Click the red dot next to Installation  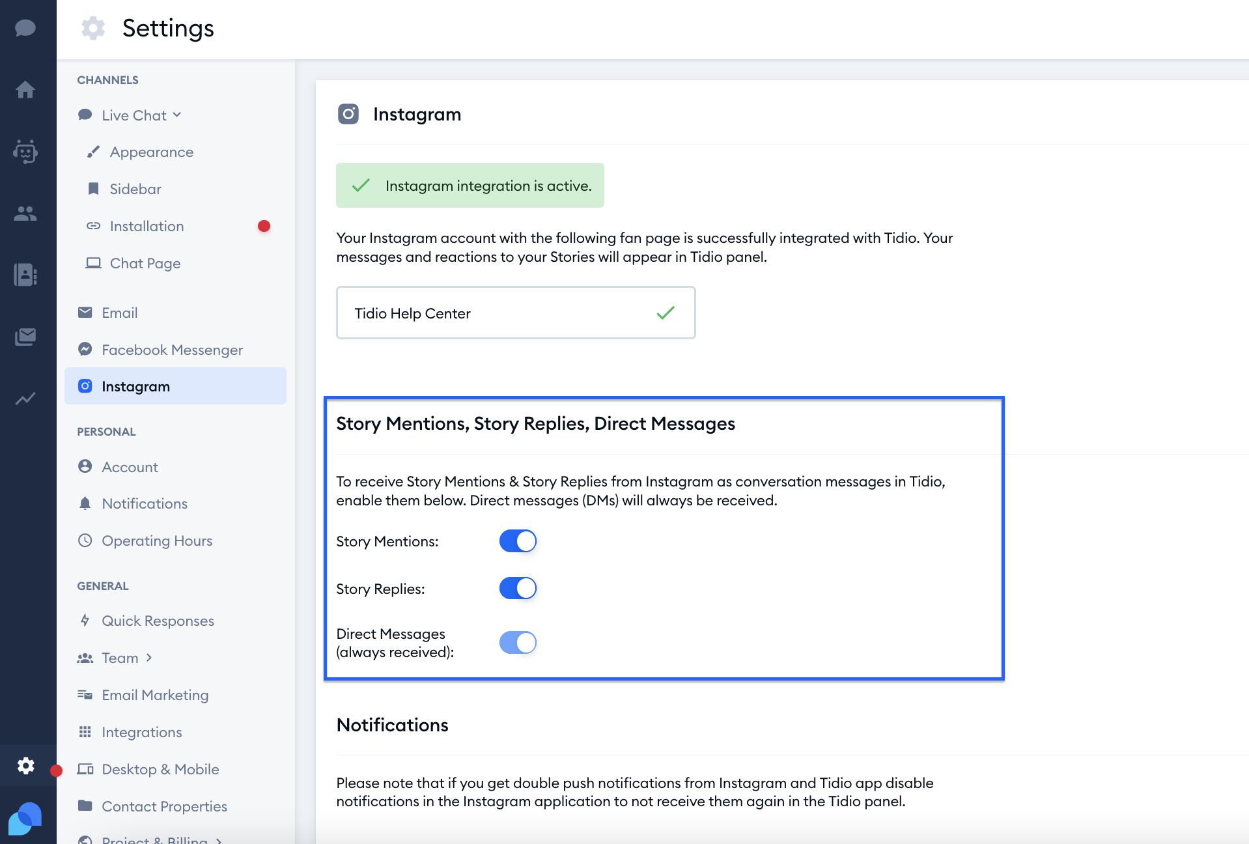coord(264,226)
